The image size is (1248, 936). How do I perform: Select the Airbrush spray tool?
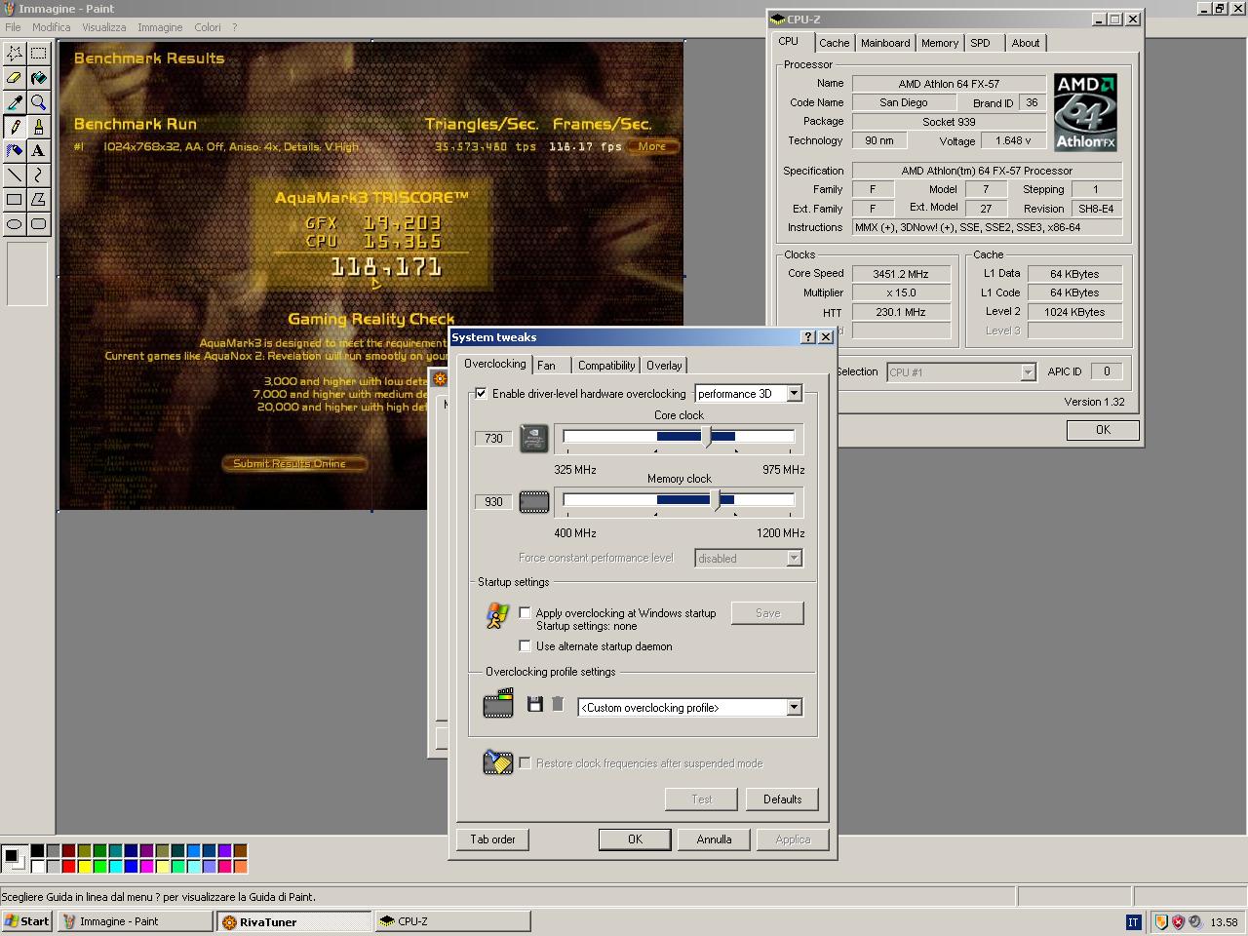coord(15,151)
